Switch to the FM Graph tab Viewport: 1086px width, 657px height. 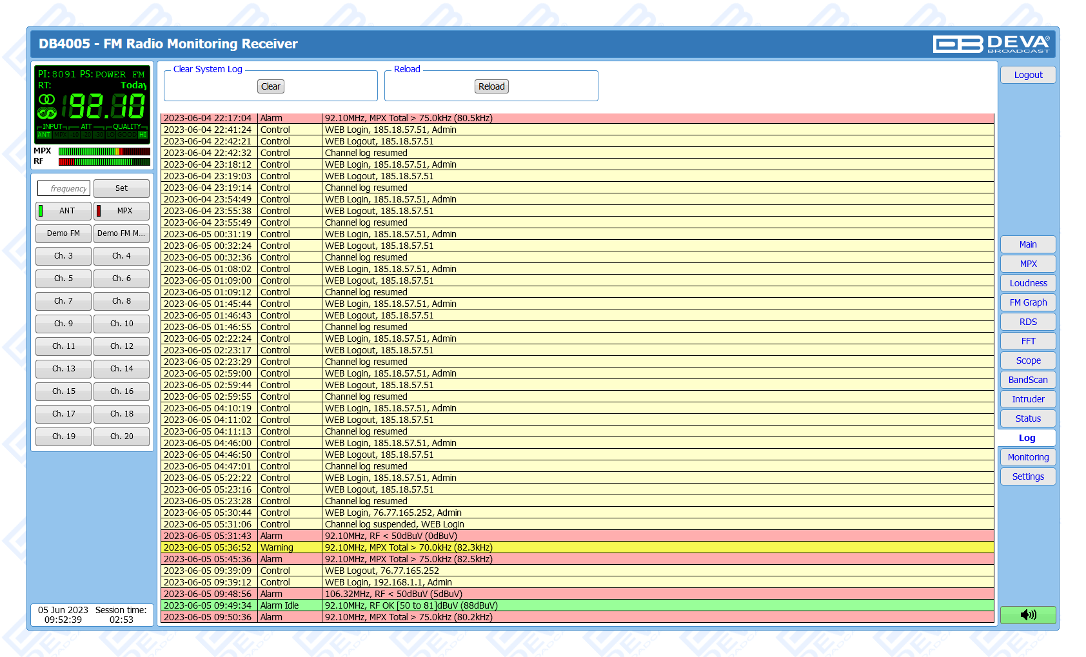[x=1028, y=302]
